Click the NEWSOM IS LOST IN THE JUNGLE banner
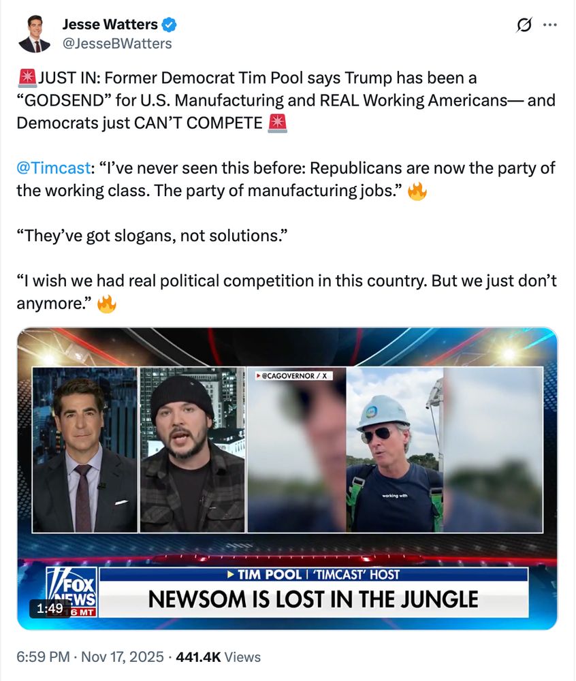Screen dimensions: 576x681 tap(313, 599)
